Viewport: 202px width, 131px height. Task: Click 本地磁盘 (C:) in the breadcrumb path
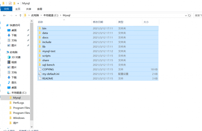(51, 15)
